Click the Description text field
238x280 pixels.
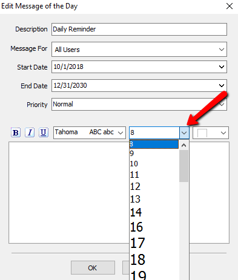pyautogui.click(x=139, y=29)
